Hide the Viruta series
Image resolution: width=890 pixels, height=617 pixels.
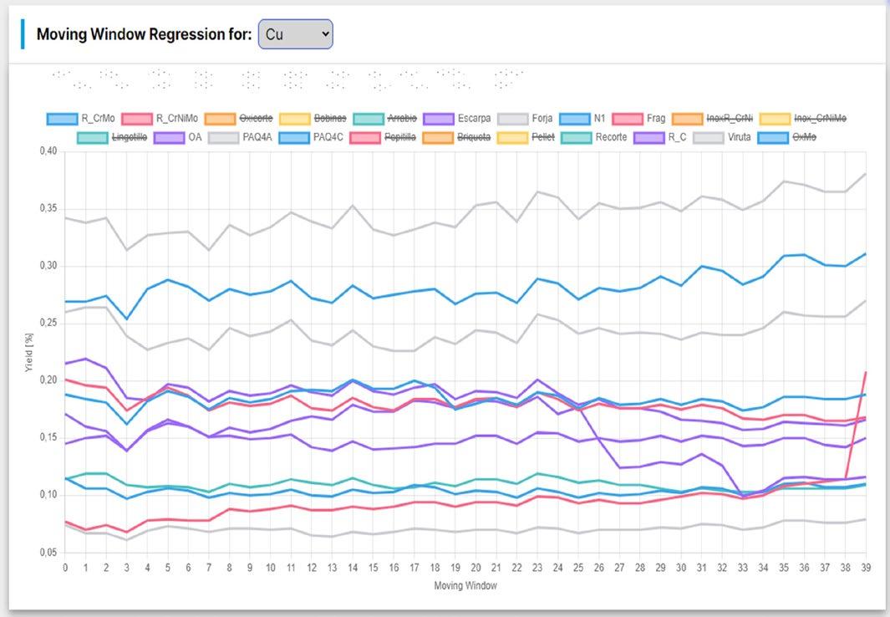pos(722,137)
